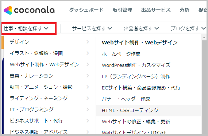Click the arrow beside ビジネスサポート・代行
Viewport: 208px width, 136px height.
[x=88, y=121]
